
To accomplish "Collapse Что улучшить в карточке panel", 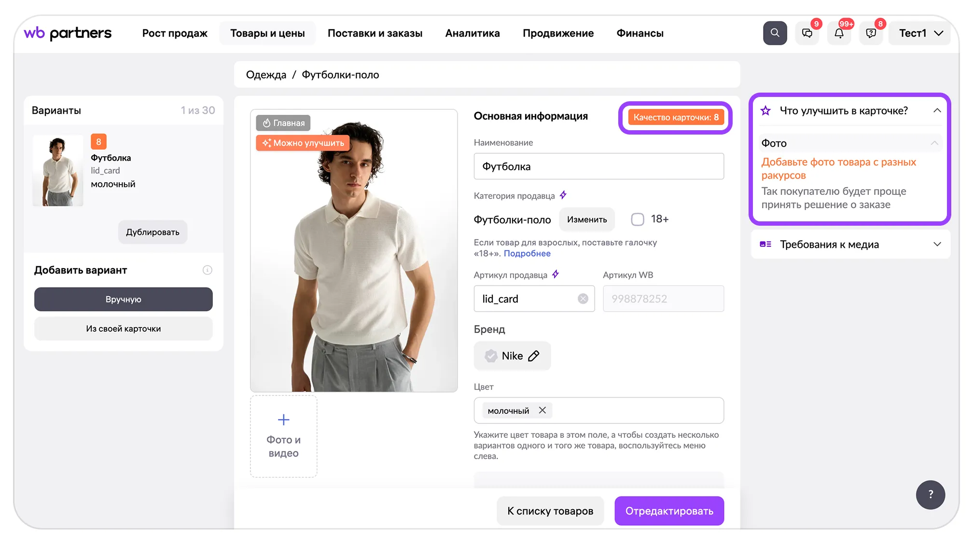I will [x=937, y=110].
